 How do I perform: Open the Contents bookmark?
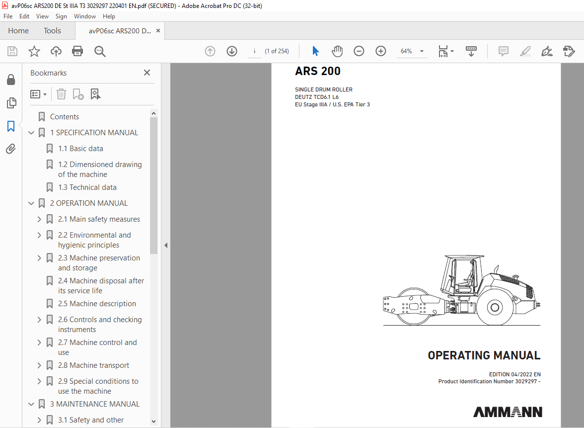65,117
